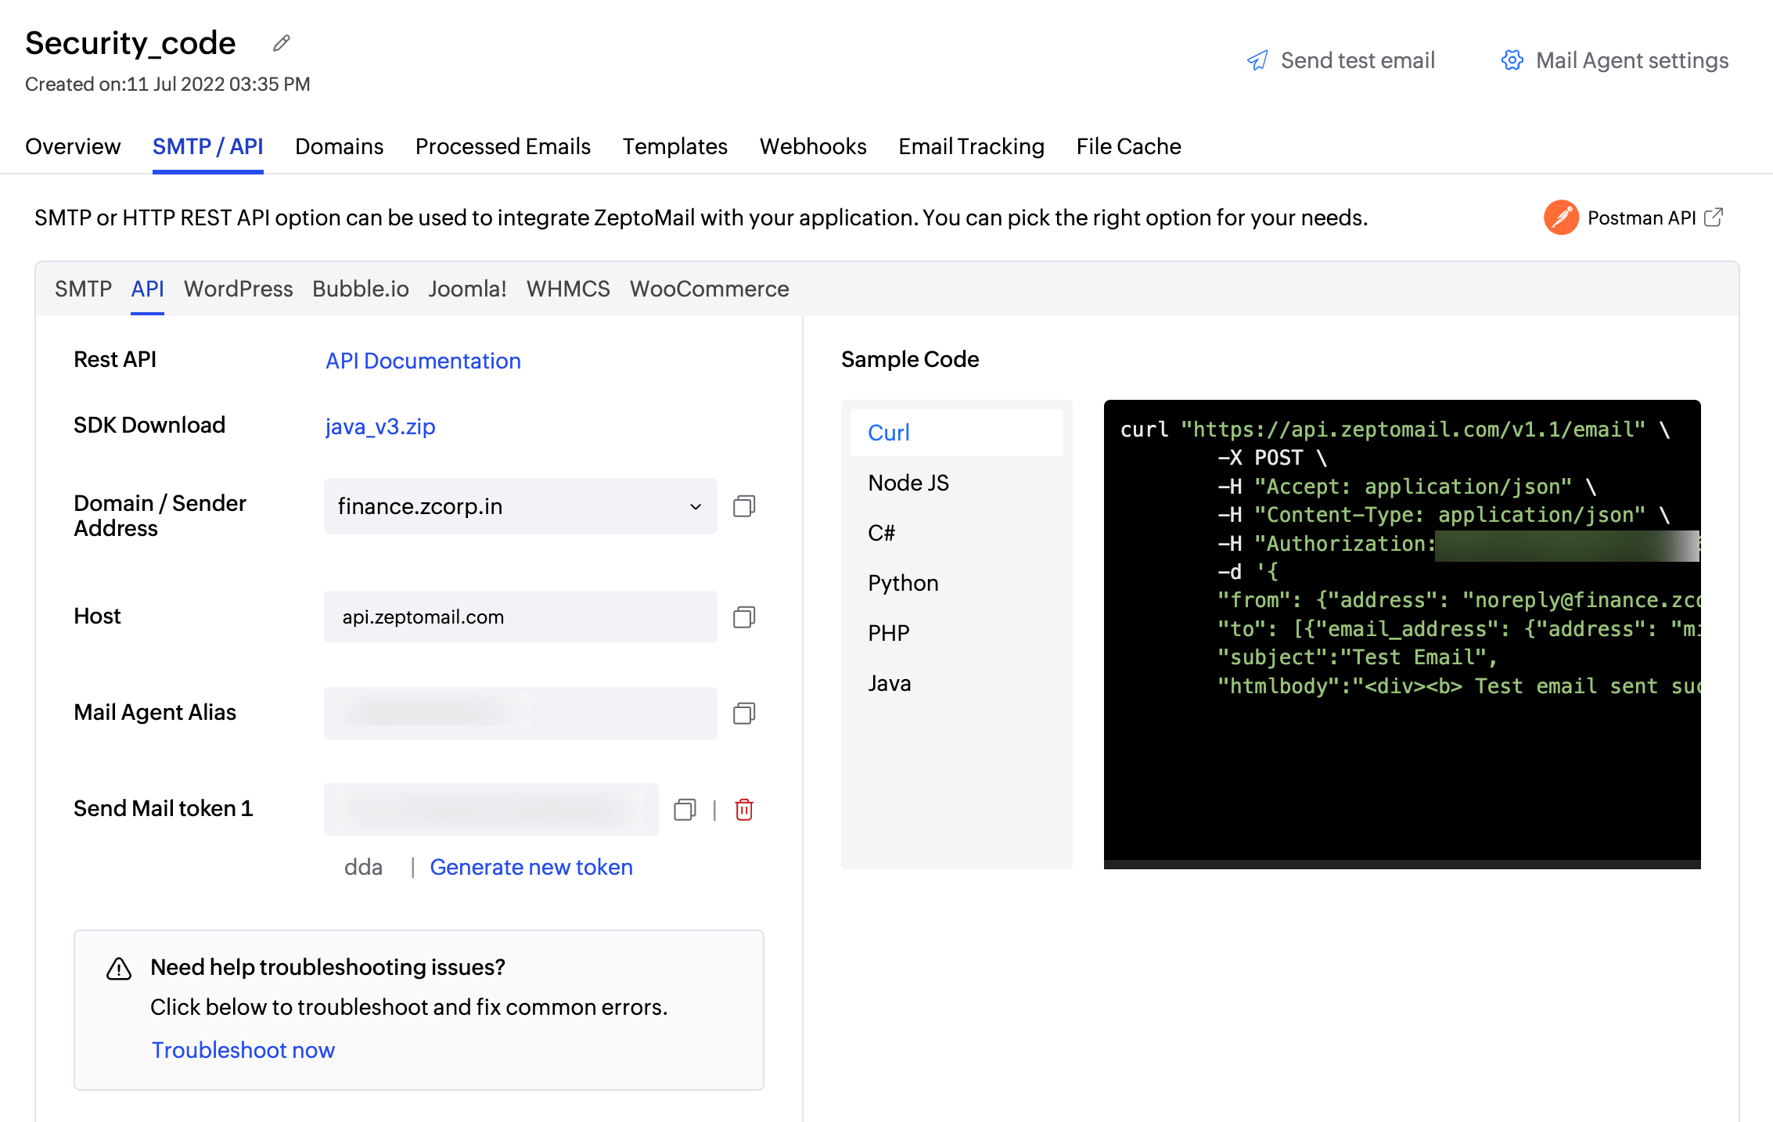Viewport: 1773px width, 1122px height.
Task: Click the Send test email paper plane icon
Action: click(1257, 60)
